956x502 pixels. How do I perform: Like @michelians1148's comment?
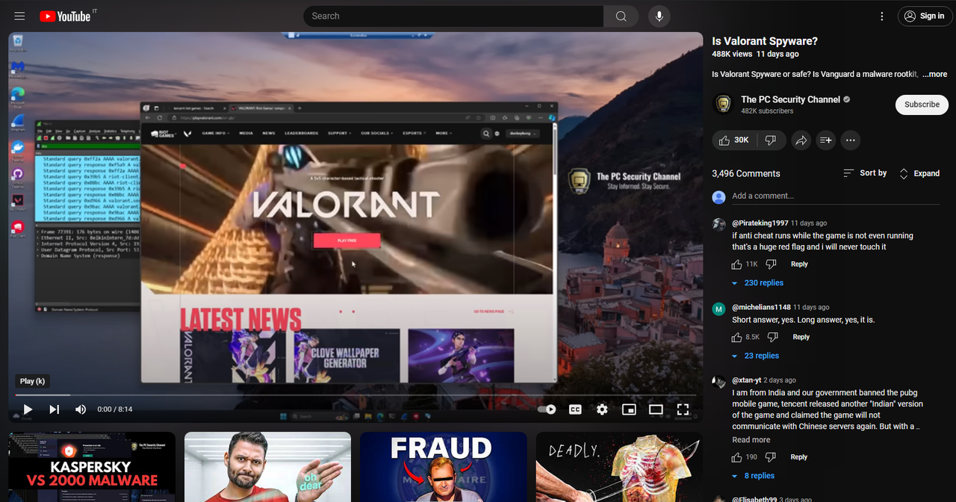point(736,338)
